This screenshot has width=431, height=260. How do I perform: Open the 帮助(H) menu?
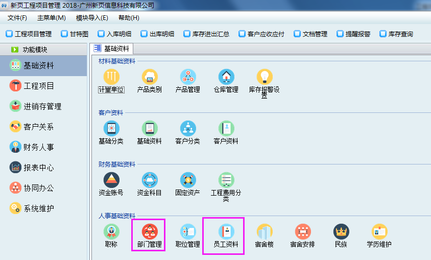(x=129, y=18)
